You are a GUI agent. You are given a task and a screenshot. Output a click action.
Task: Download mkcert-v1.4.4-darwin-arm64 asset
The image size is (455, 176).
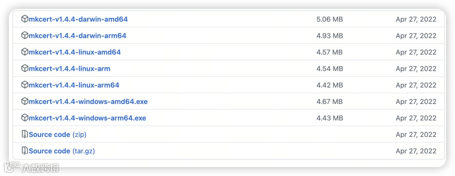[x=77, y=36]
